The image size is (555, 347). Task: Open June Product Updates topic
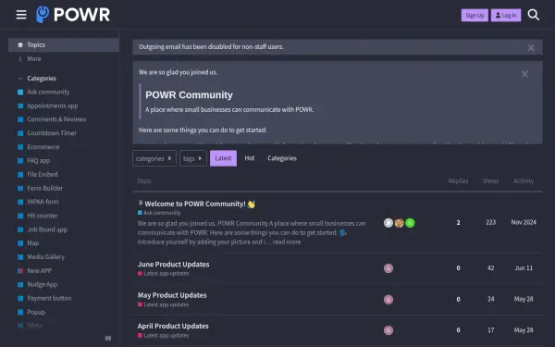(173, 265)
